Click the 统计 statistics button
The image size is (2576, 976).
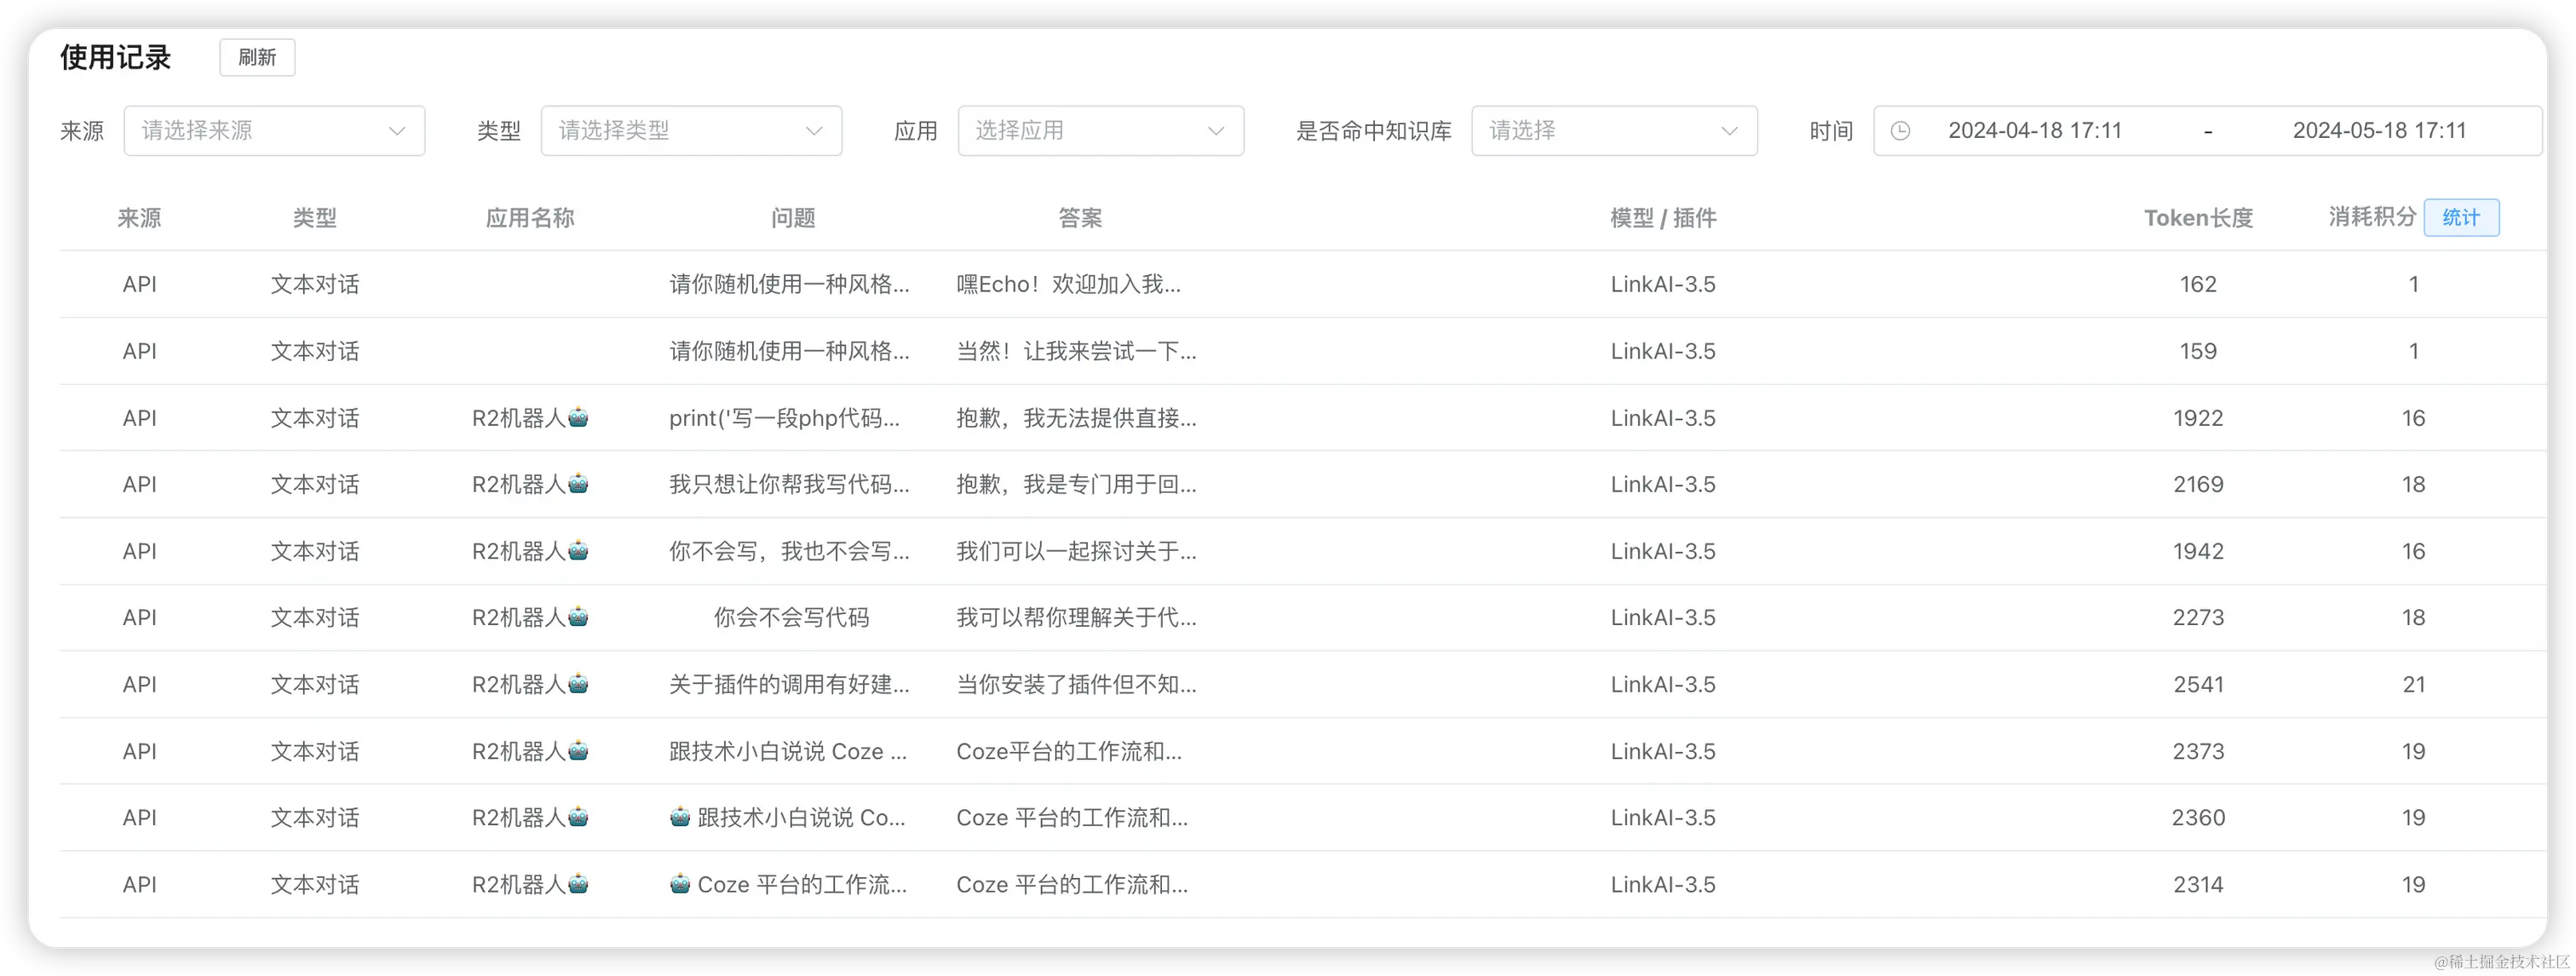pyautogui.click(x=2460, y=218)
